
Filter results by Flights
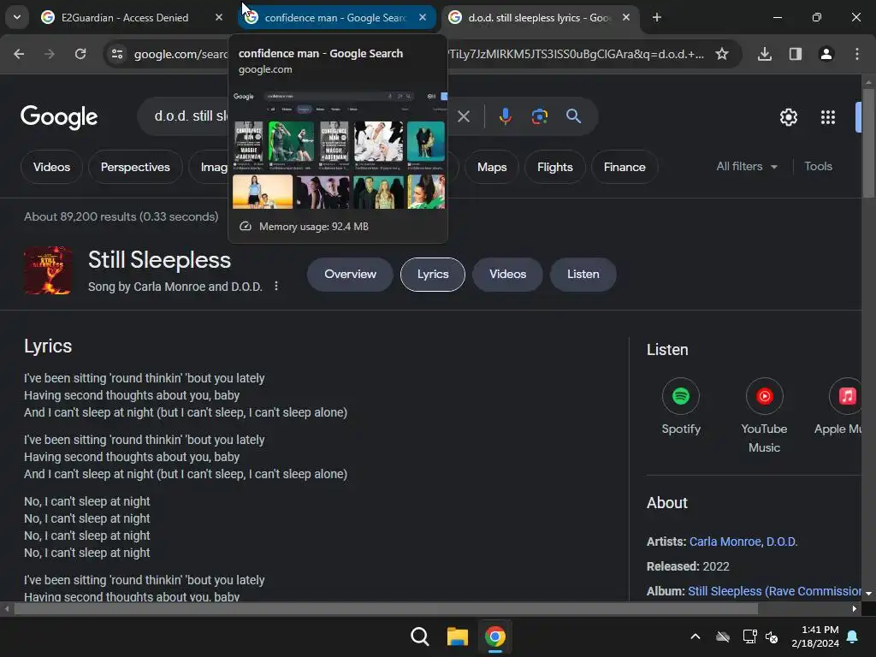(x=554, y=167)
